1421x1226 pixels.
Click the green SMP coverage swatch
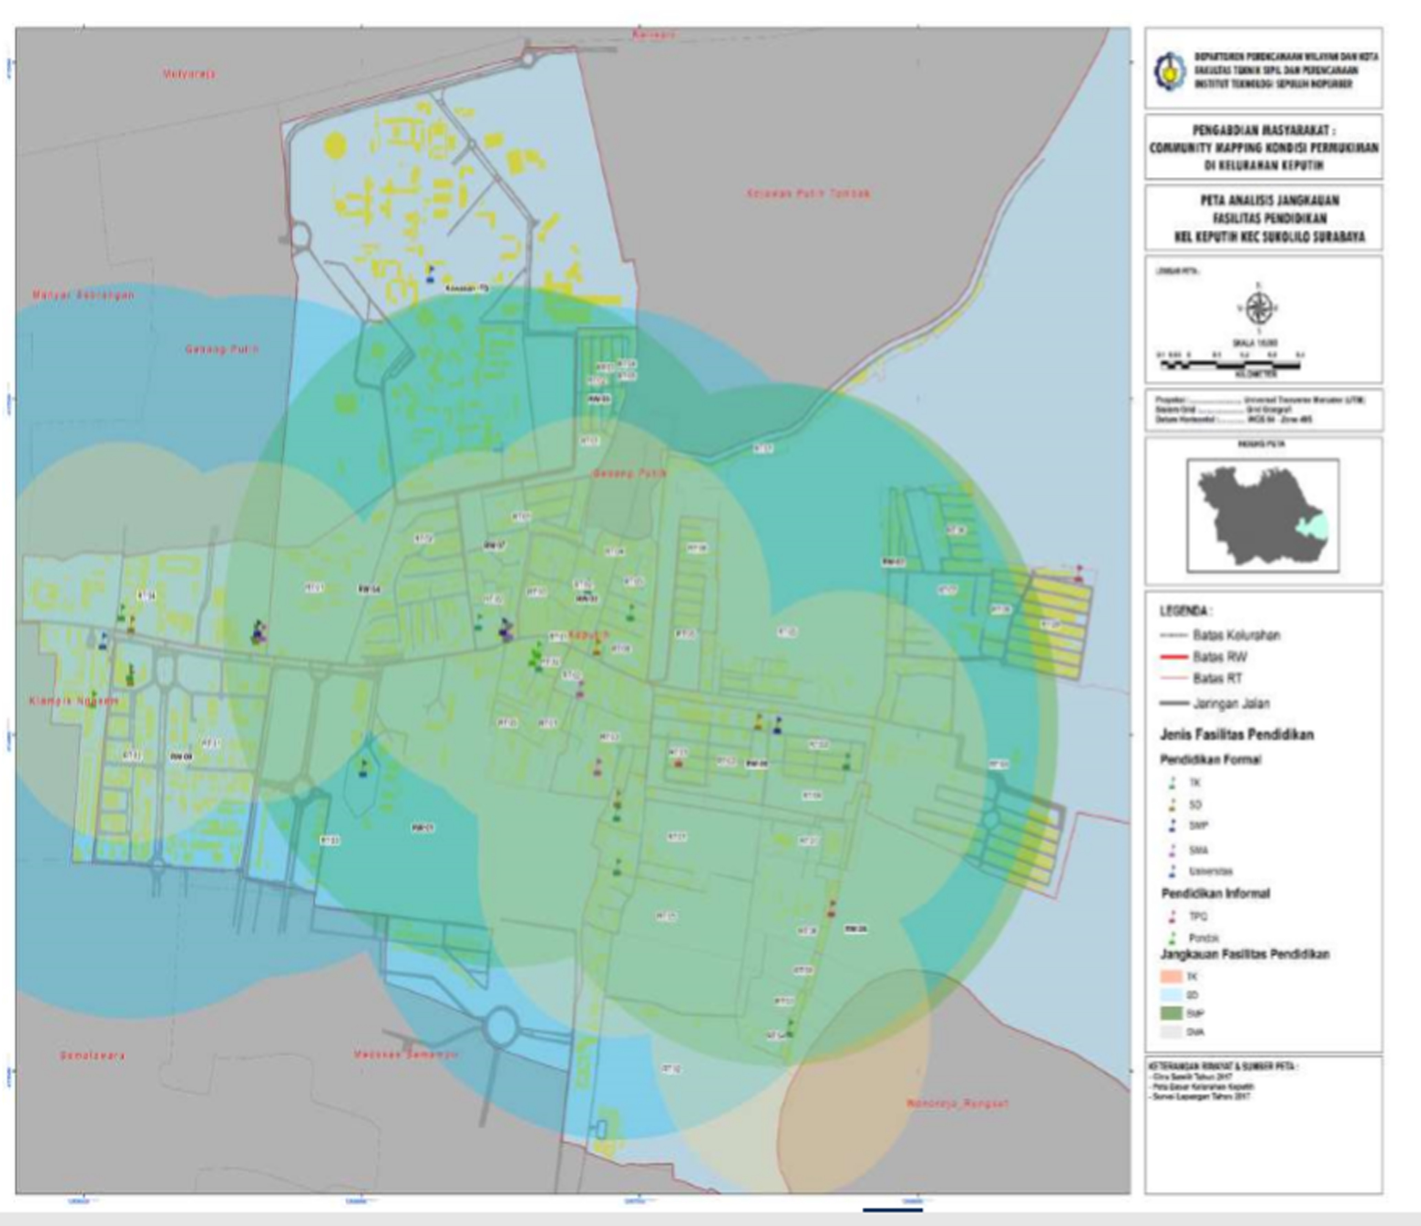pyautogui.click(x=1172, y=1014)
